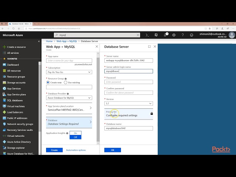Edit the Database name field

point(129,128)
